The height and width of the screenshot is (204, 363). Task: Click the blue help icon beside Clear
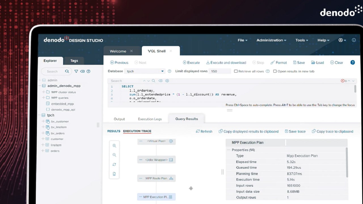pyautogui.click(x=353, y=63)
